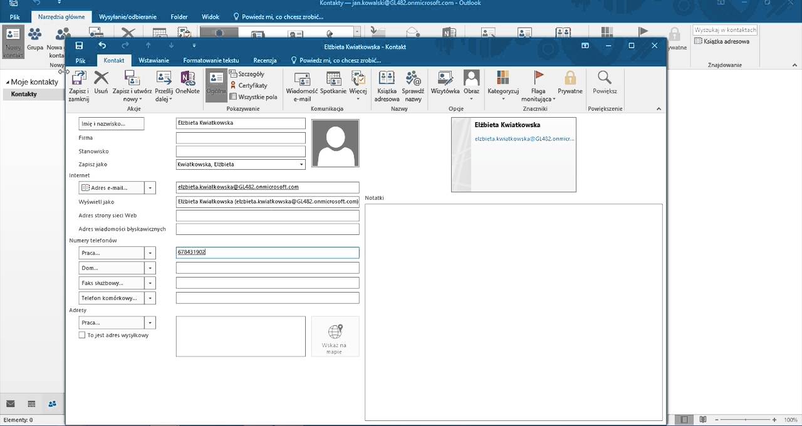Forward contact using Prześlij dalej
Image resolution: width=802 pixels, height=426 pixels.
point(164,86)
